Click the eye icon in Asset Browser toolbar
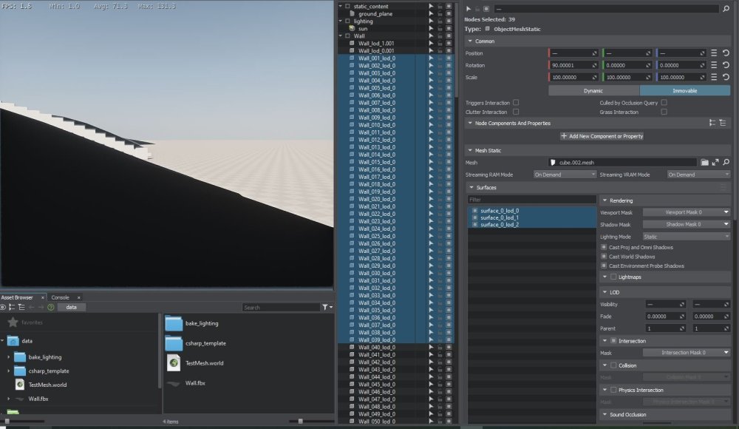This screenshot has width=739, height=429. click(4, 307)
